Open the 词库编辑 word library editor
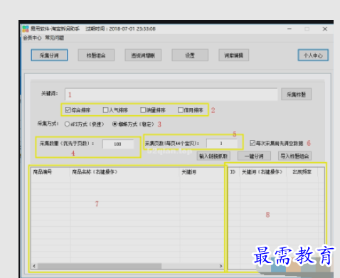Viewport: 340px width, 278px height. (233, 55)
